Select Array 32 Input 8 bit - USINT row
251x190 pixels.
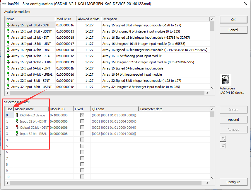coord(31,87)
